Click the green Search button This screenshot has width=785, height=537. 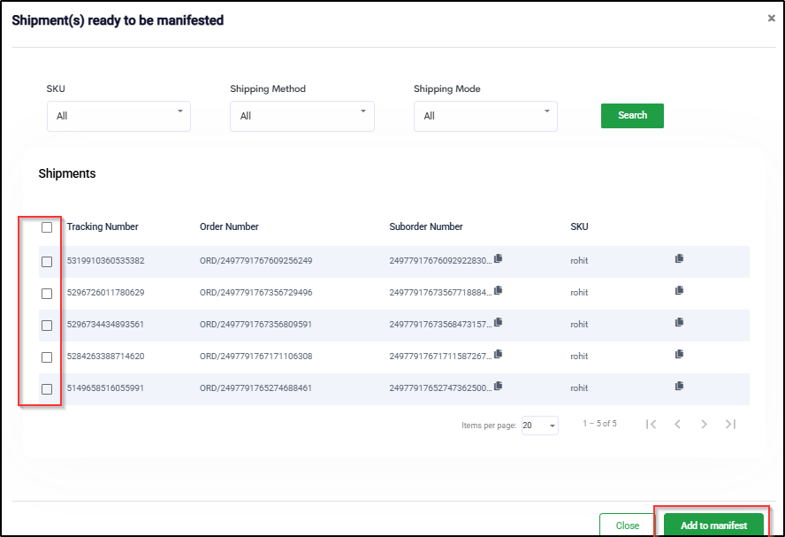[x=632, y=116]
